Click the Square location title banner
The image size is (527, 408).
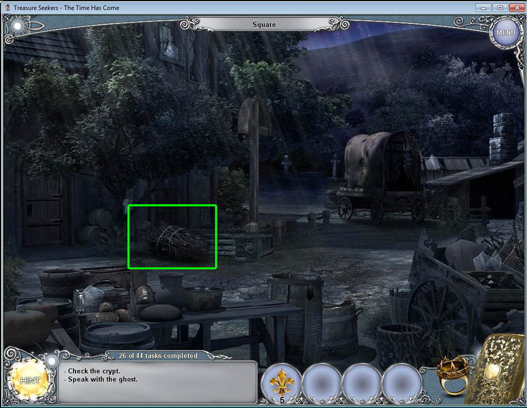264,25
